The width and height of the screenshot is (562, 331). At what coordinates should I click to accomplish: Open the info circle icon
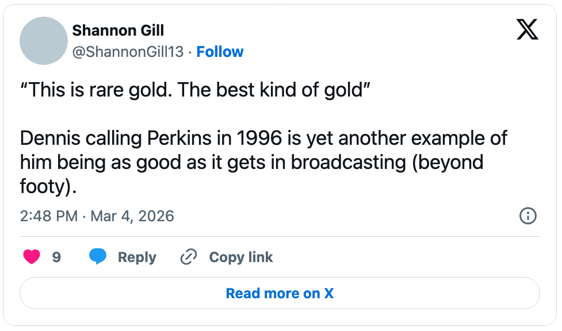pos(527,216)
